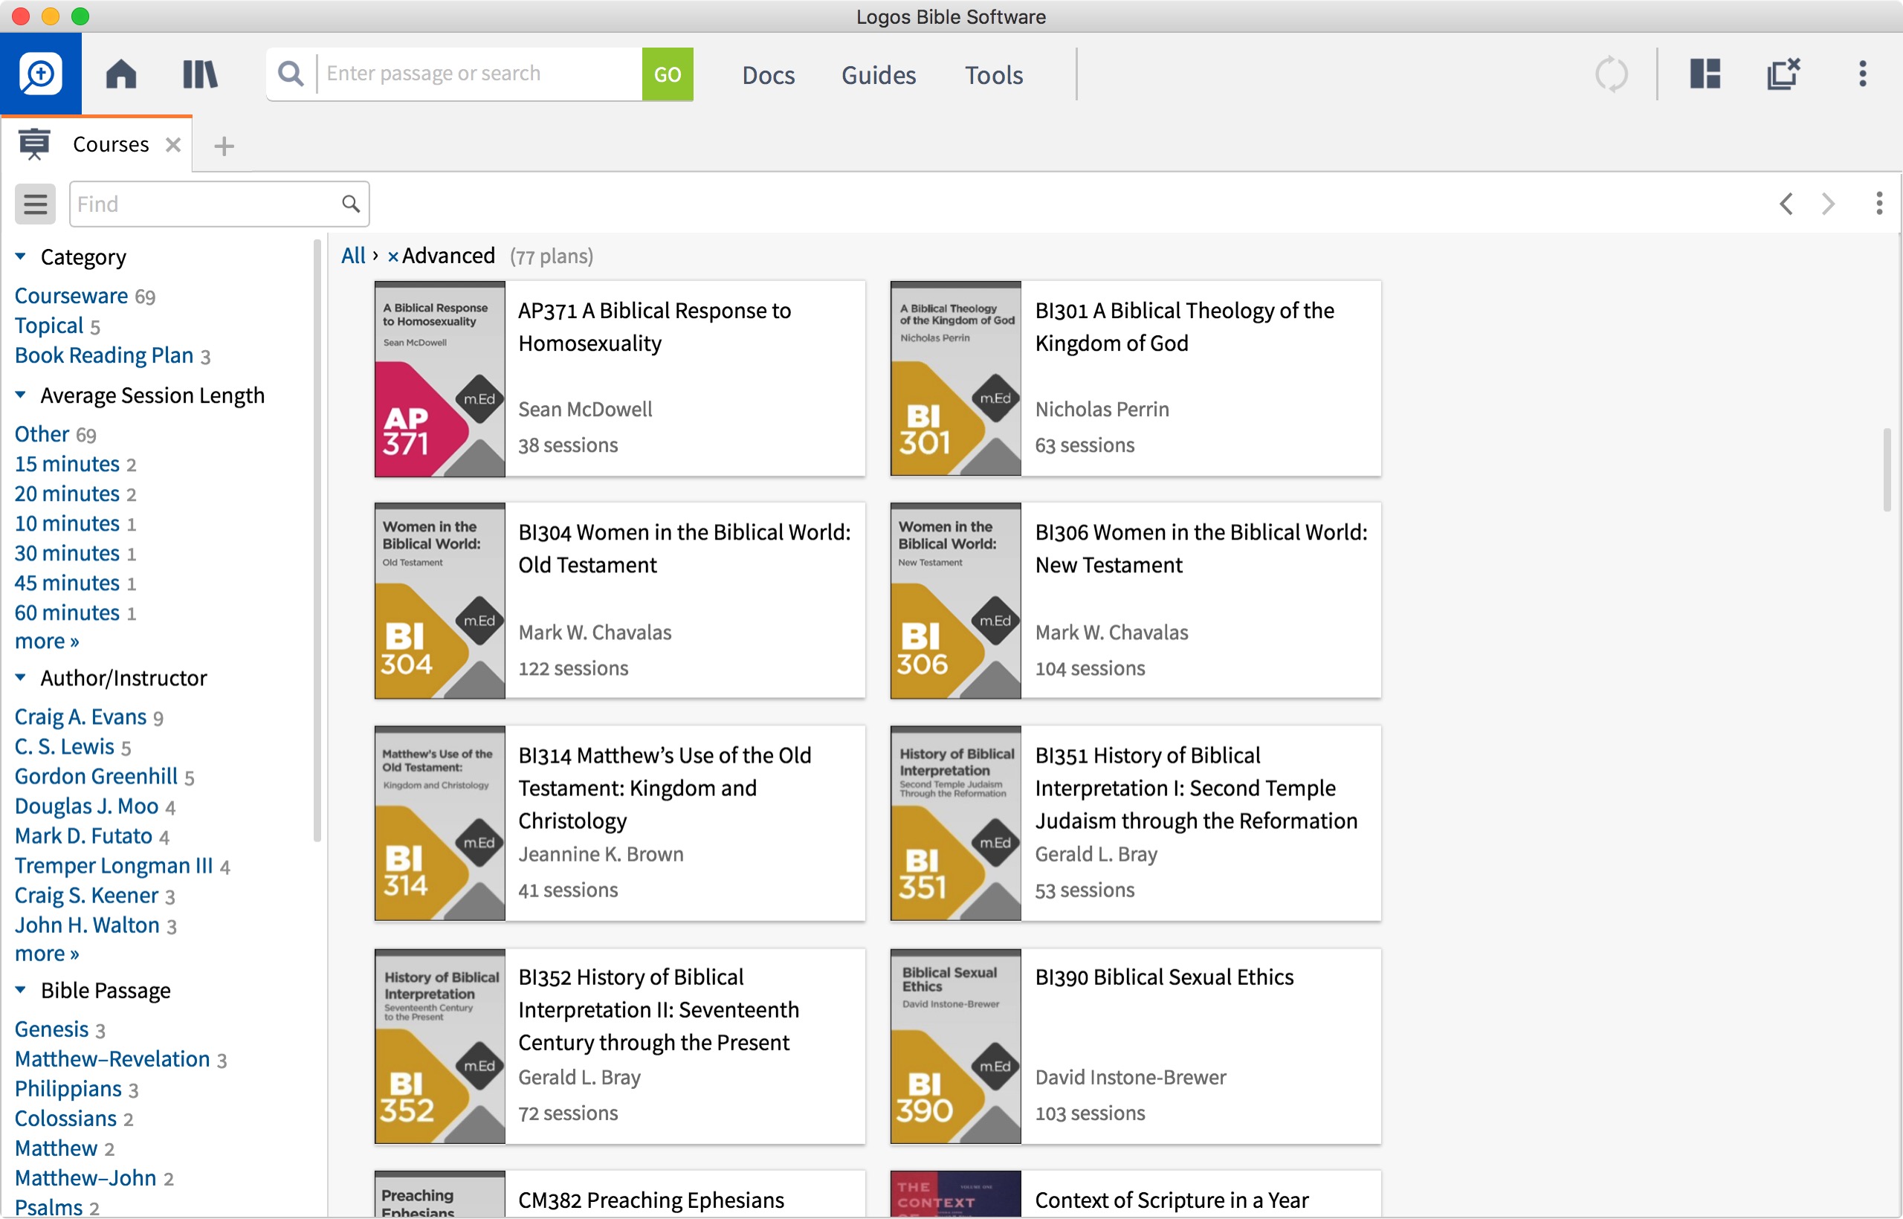Open BI390 Biblical Sexual Ethics cover
The image size is (1903, 1219).
pos(955,1047)
